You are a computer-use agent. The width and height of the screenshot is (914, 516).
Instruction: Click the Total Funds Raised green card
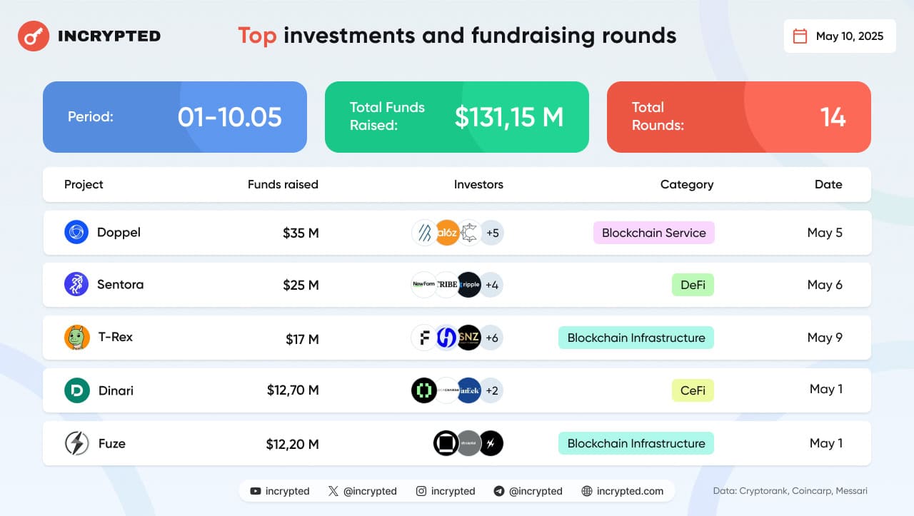coord(457,117)
